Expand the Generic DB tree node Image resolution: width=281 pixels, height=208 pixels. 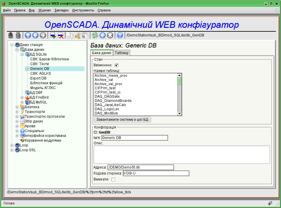click(x=27, y=69)
